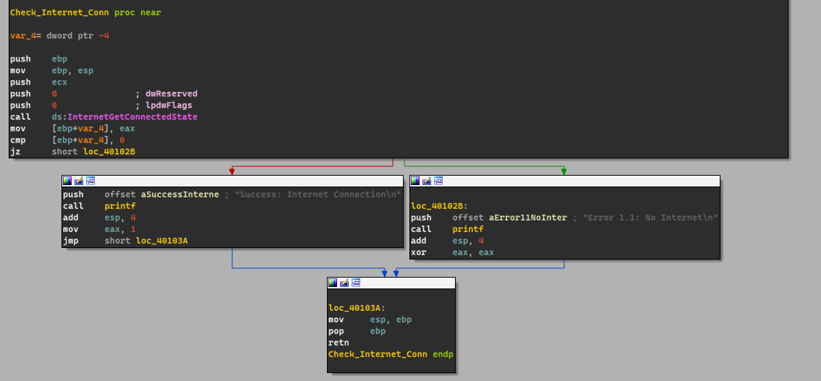The width and height of the screenshot is (821, 381).
Task: Click group nodes icon on success block
Action: click(90, 181)
